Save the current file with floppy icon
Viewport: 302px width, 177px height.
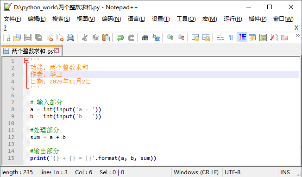(x=27, y=38)
